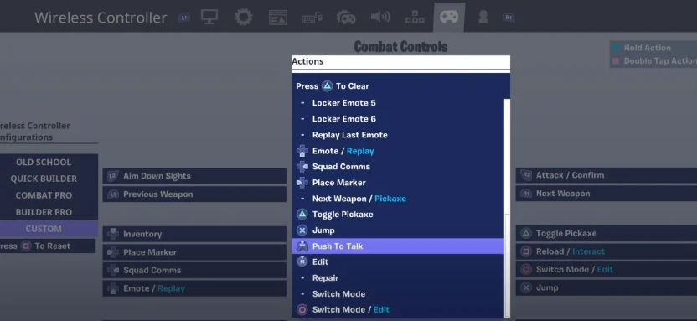697x321 pixels.
Task: Click the Combat Controls heading
Action: tap(400, 47)
